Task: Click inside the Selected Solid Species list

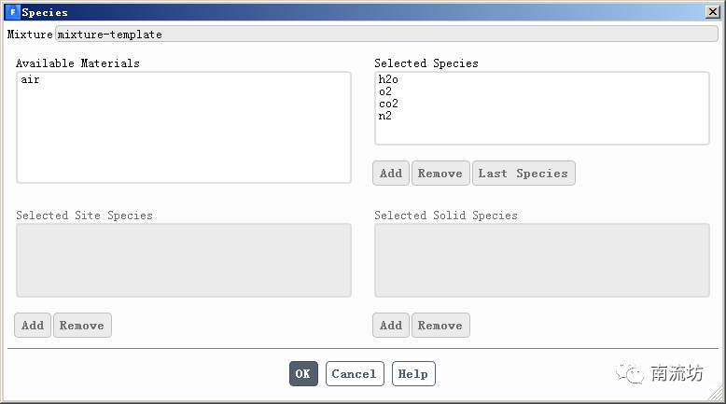Action: pos(541,260)
